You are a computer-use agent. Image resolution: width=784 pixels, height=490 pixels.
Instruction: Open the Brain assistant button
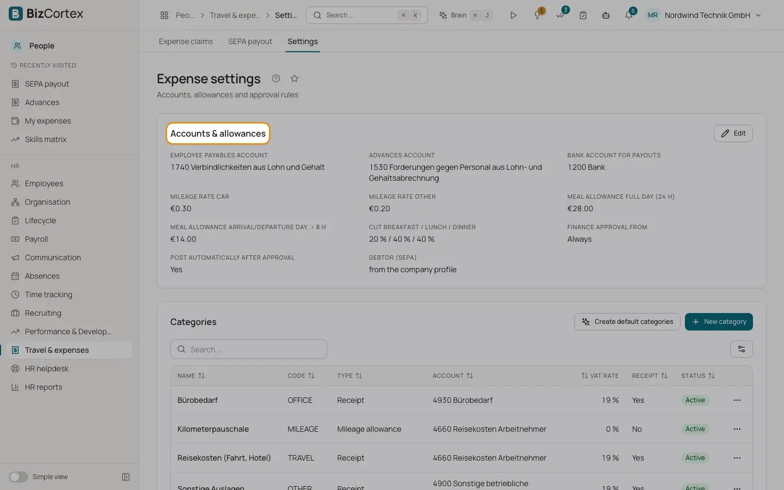[465, 15]
